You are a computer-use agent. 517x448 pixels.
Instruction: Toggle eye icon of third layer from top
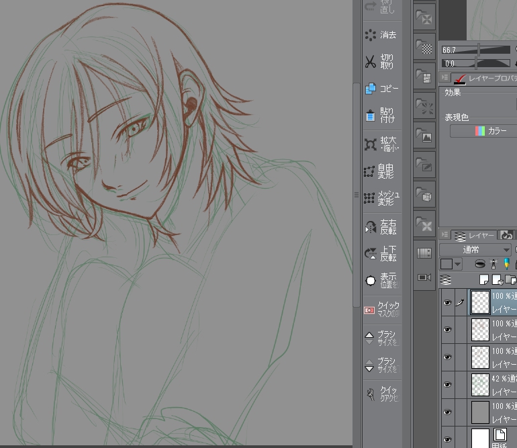click(x=447, y=357)
